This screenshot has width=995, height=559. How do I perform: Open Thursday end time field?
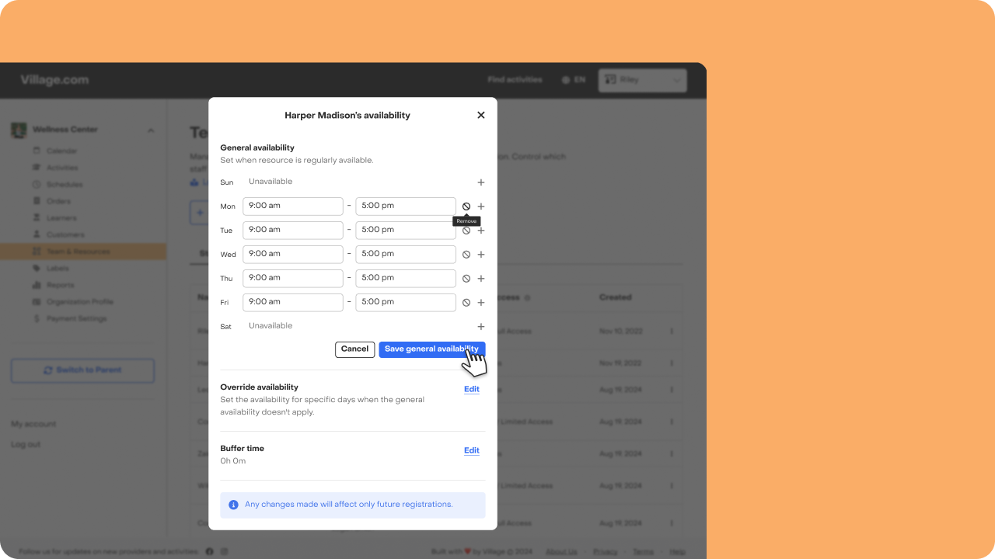[x=406, y=278]
